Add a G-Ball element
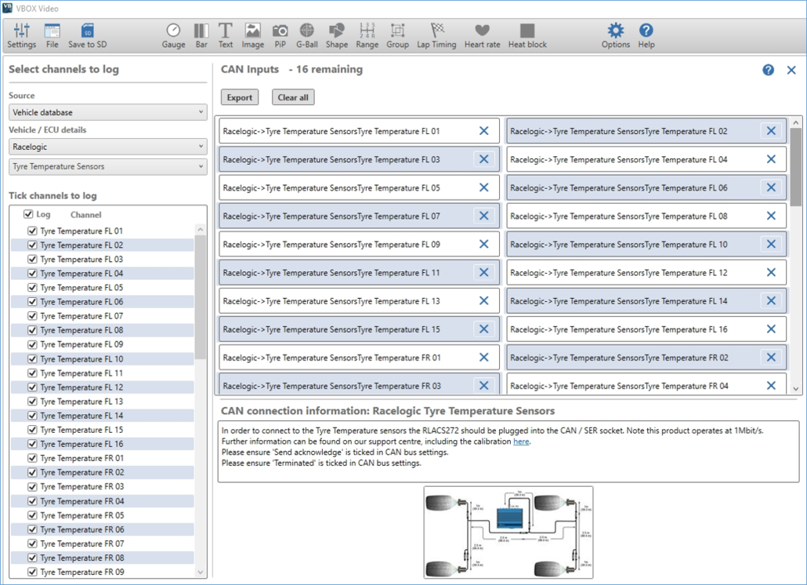This screenshot has height=585, width=807. point(307,35)
